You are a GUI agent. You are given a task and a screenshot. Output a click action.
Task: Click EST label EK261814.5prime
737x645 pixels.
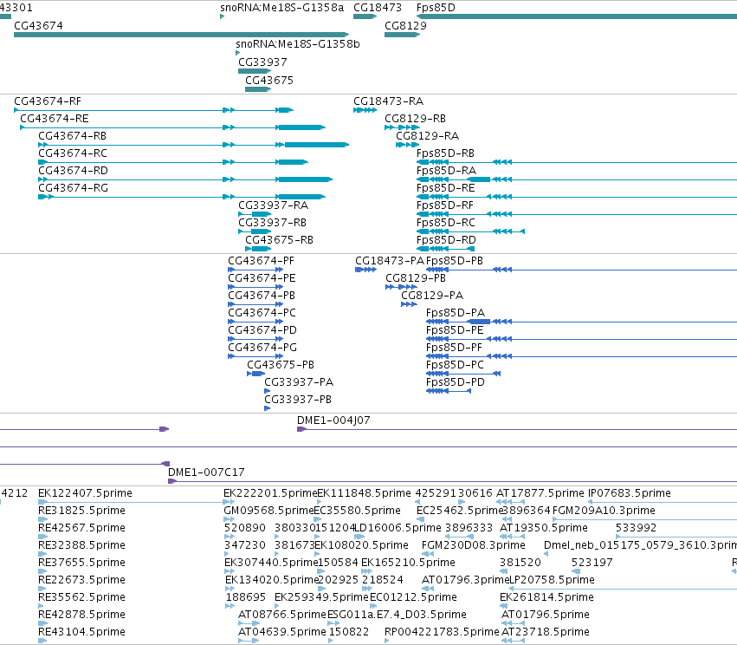click(x=546, y=597)
